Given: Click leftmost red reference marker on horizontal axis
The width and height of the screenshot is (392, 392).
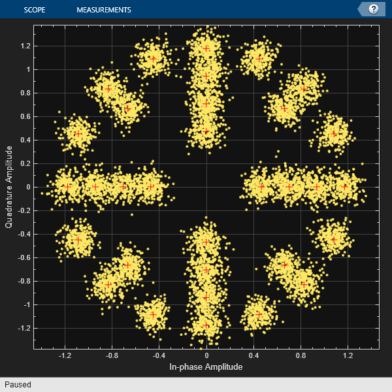Looking at the screenshot, I should point(67,187).
